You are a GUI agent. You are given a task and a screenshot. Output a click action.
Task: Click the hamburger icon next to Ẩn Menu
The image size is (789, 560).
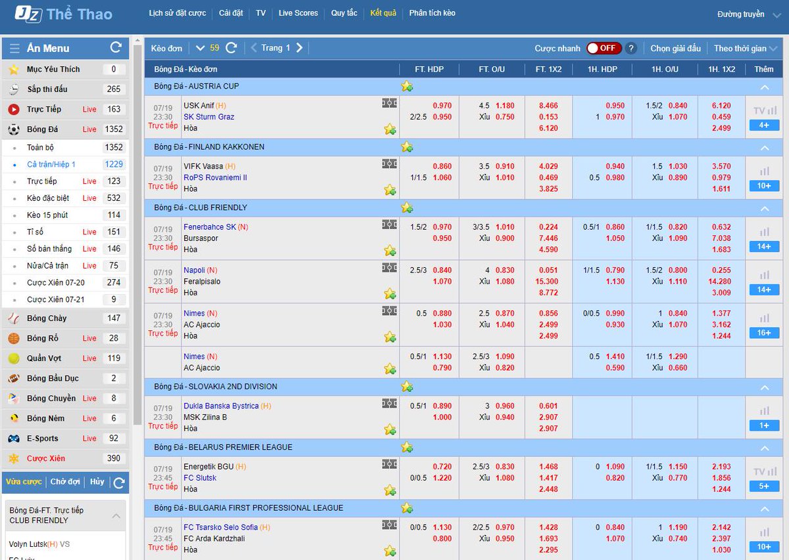14,48
